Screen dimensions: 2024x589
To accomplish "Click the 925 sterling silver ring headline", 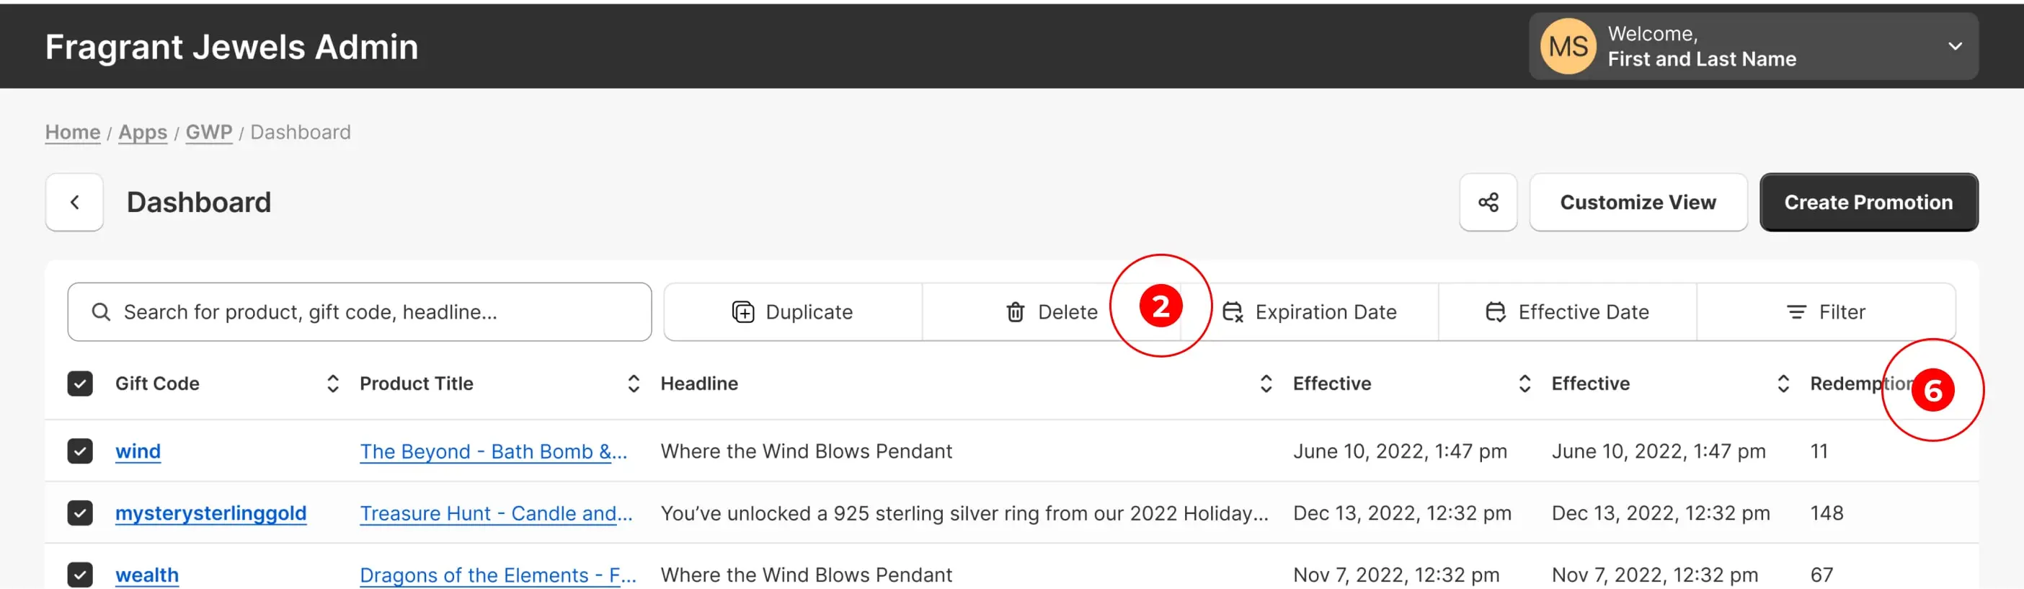I will (965, 513).
